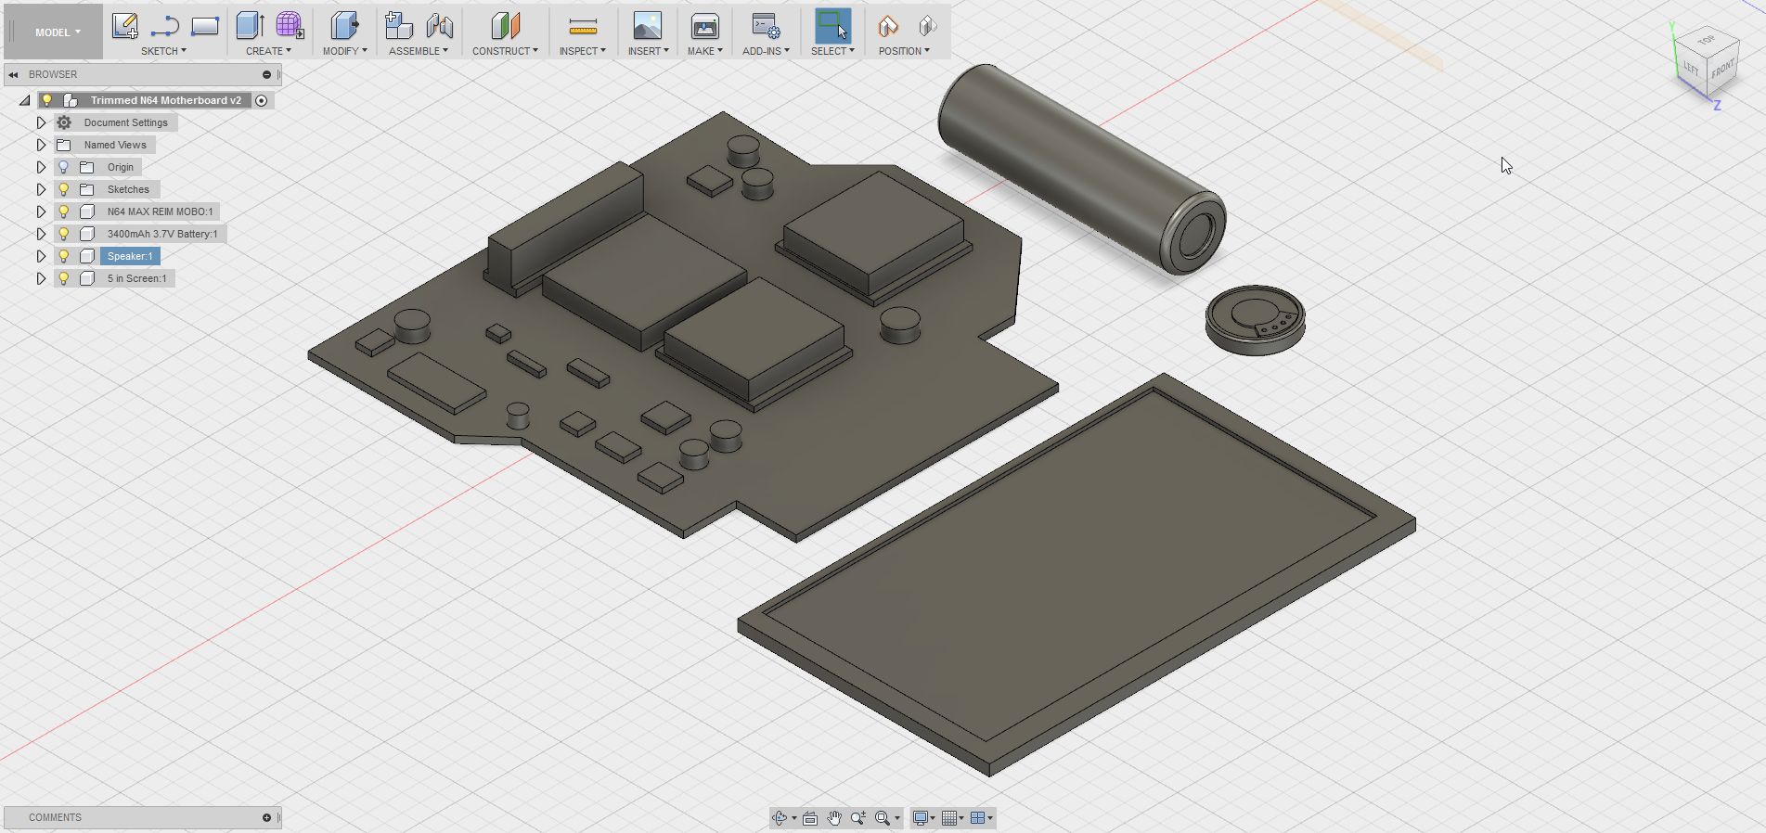Activate the Orbit navigation icon
1766x833 pixels.
(x=780, y=818)
